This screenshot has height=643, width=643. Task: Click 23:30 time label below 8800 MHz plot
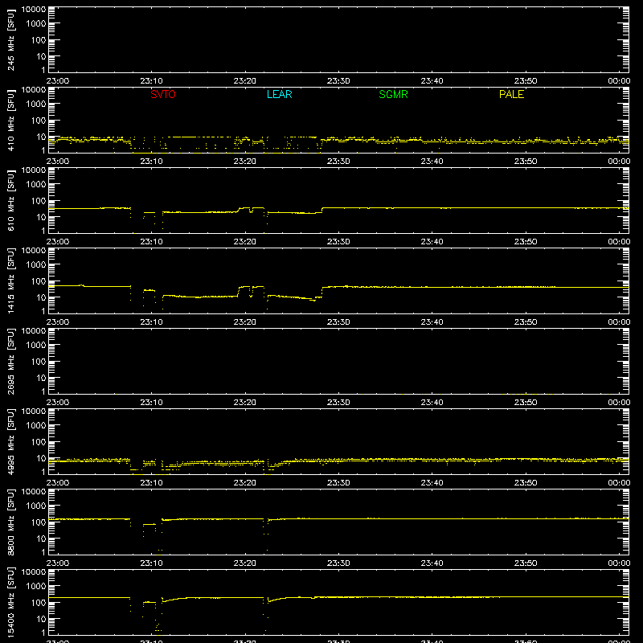[x=338, y=563]
